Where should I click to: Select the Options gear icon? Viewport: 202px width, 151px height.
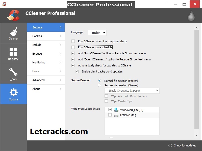coord(14,92)
